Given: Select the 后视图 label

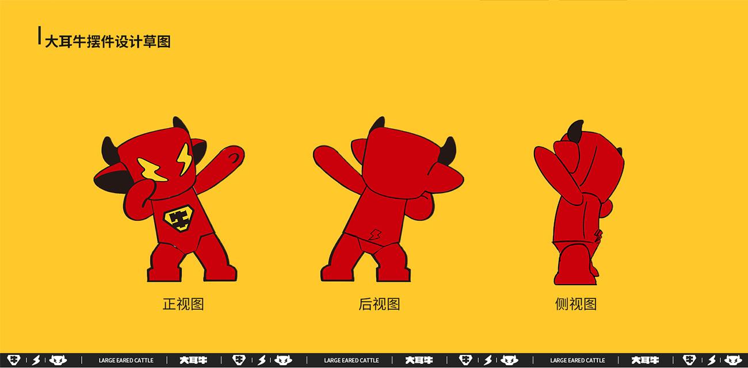Looking at the screenshot, I should click(379, 304).
